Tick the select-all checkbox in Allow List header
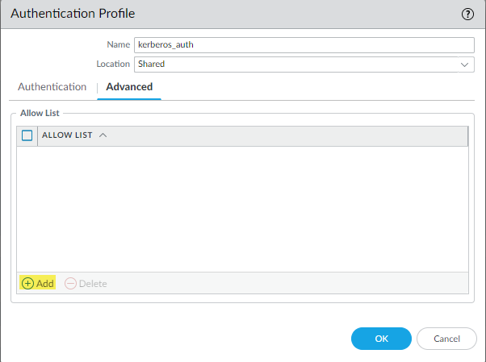This screenshot has height=362, width=486. (x=27, y=135)
